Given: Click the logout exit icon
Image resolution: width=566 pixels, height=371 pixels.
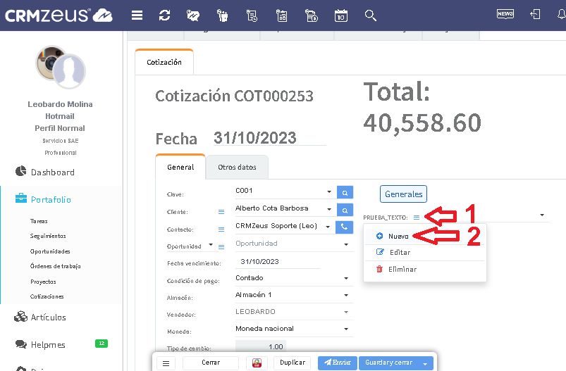Looking at the screenshot, I should click(535, 14).
